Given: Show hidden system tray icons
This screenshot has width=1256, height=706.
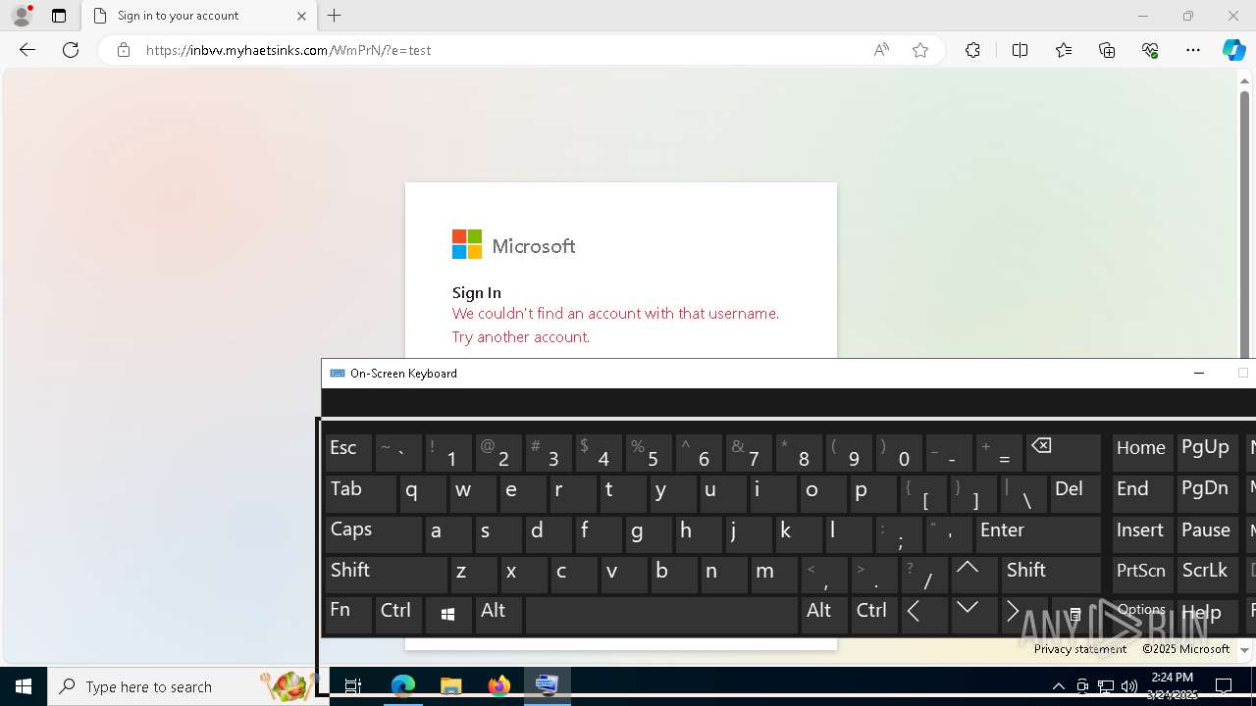Looking at the screenshot, I should [x=1058, y=686].
